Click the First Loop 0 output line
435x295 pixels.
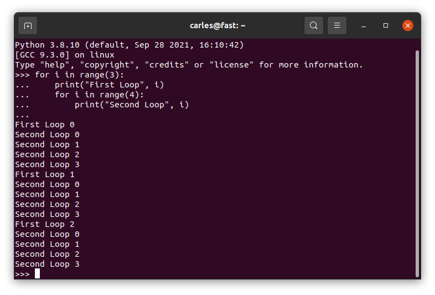(x=45, y=125)
